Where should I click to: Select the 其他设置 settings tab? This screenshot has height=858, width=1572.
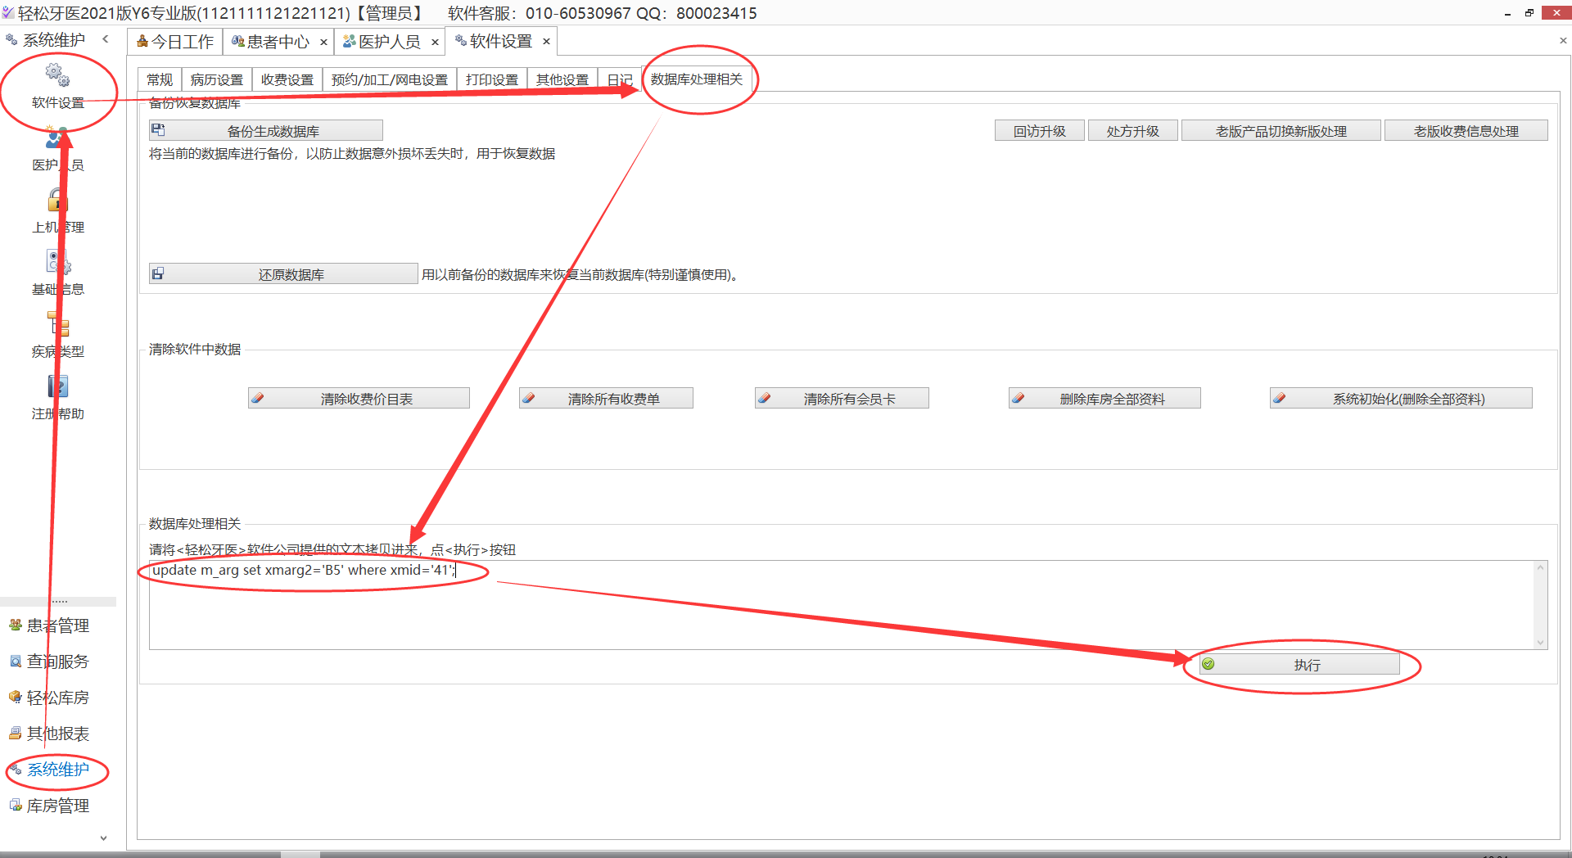tap(562, 79)
